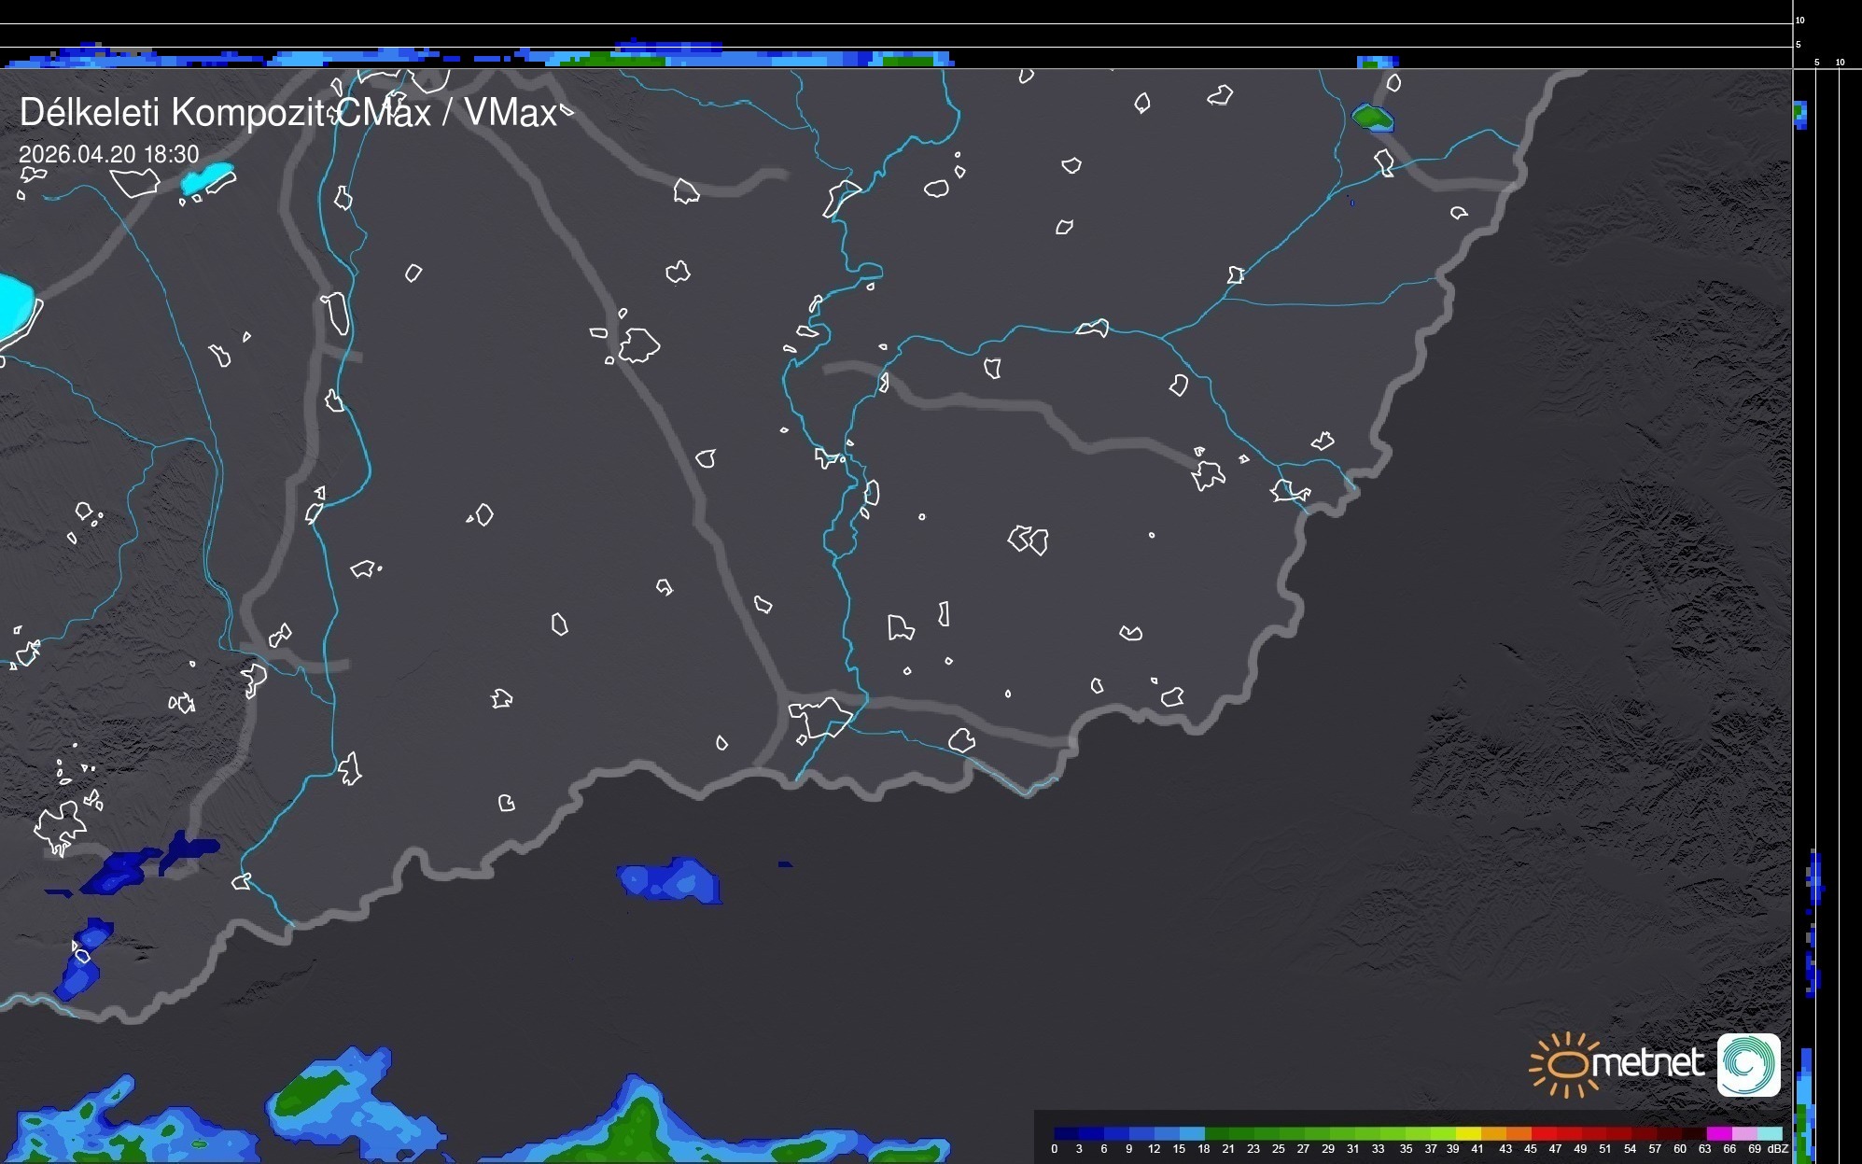Viewport: 1862px width, 1164px height.
Task: Click the large cyan lake at the left edge
Action: [x=14, y=305]
